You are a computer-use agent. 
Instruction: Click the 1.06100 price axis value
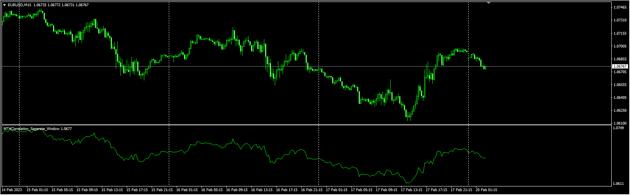(x=620, y=123)
